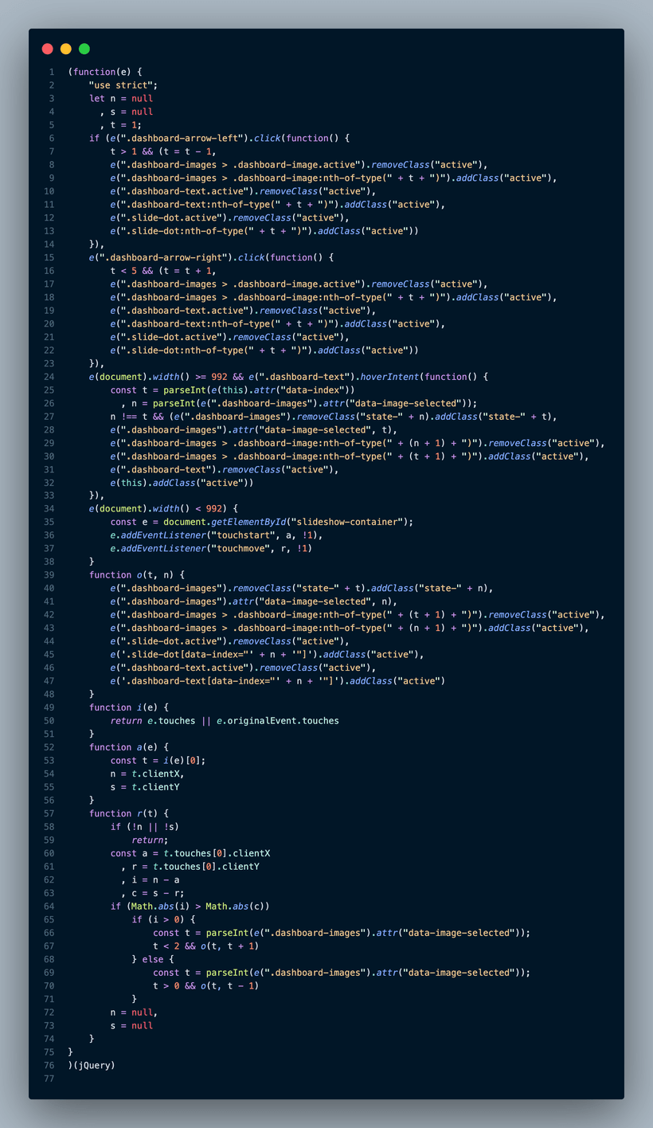
Task: Click the ", c = s - r;" line
Action: click(153, 893)
